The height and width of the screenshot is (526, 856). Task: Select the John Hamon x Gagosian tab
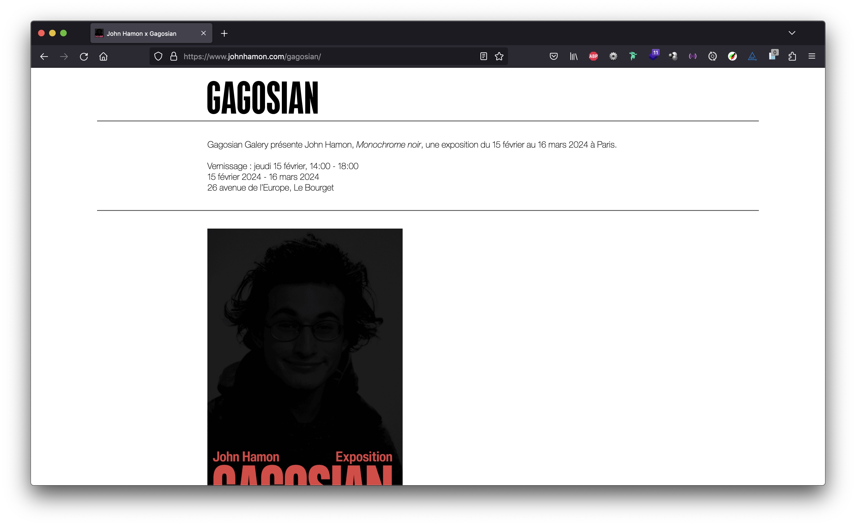151,33
